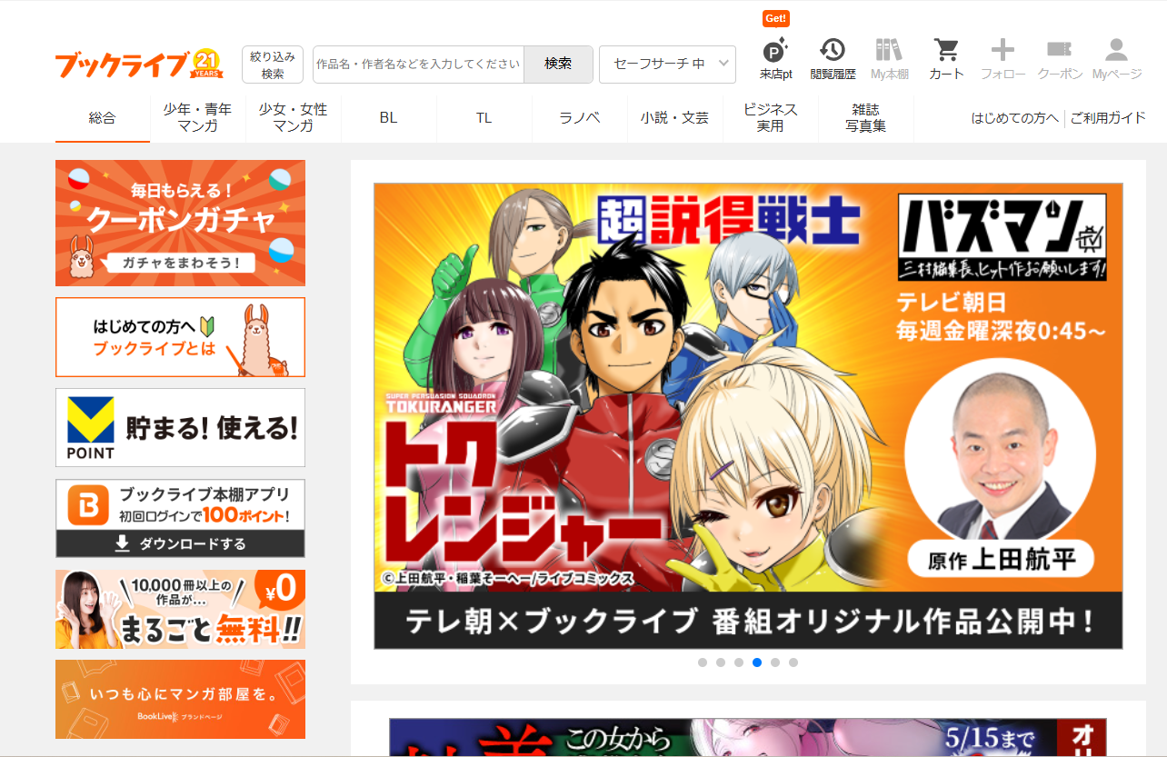Go to carousel slide dot 5

pyautogui.click(x=775, y=662)
